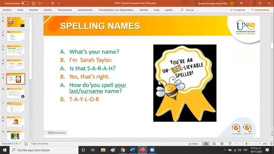
Task: Start Slide Show view icon in status bar
Action: point(230,144)
